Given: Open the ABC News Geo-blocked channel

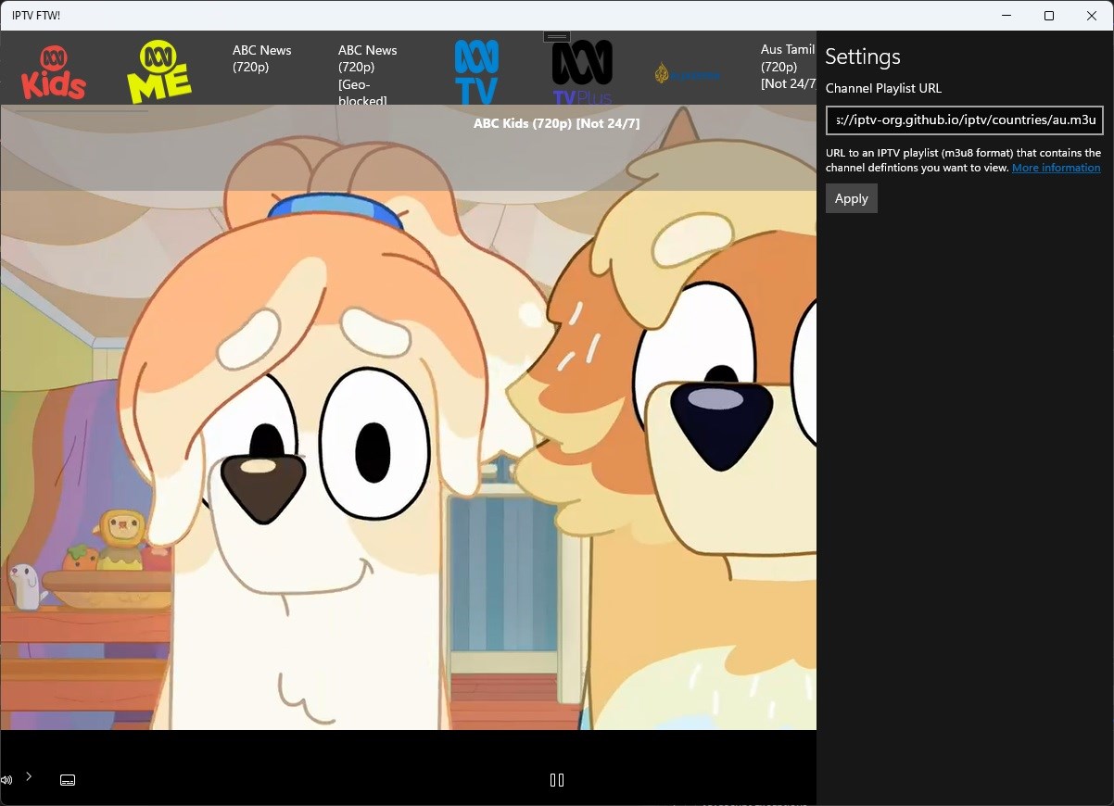Looking at the screenshot, I should tap(367, 74).
